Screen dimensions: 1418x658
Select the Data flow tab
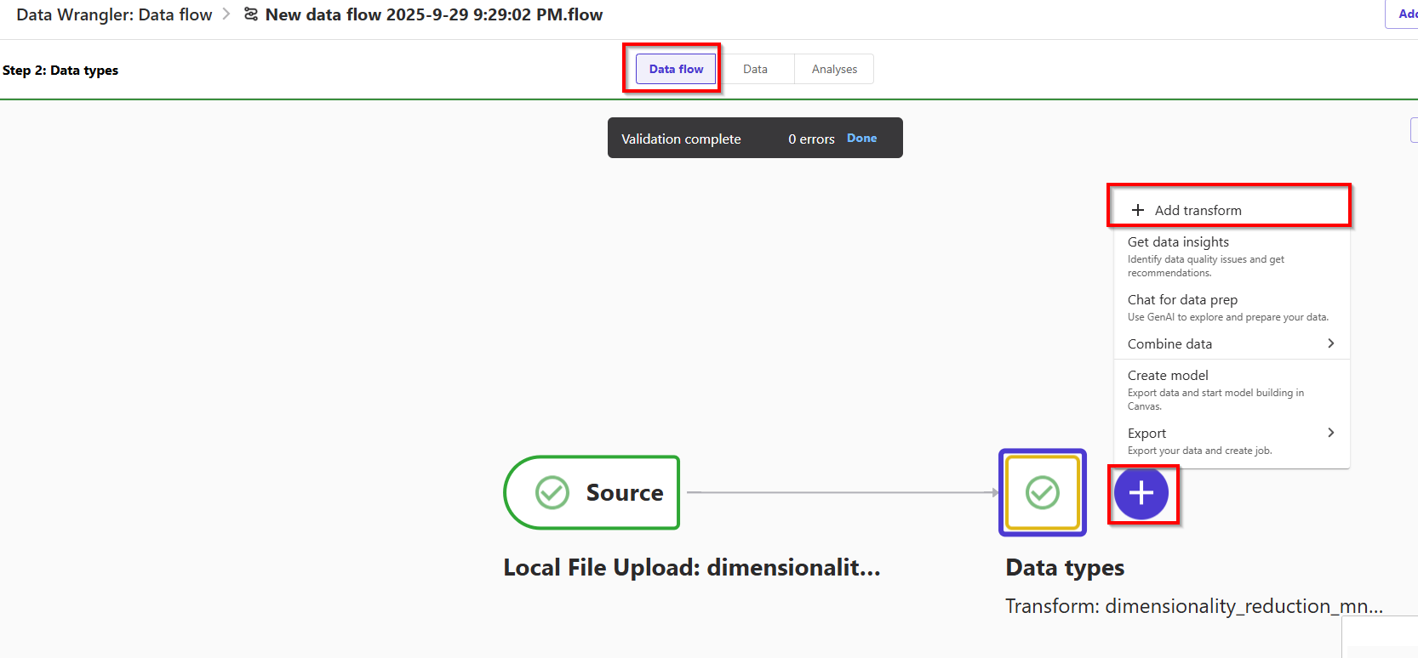[x=676, y=69]
